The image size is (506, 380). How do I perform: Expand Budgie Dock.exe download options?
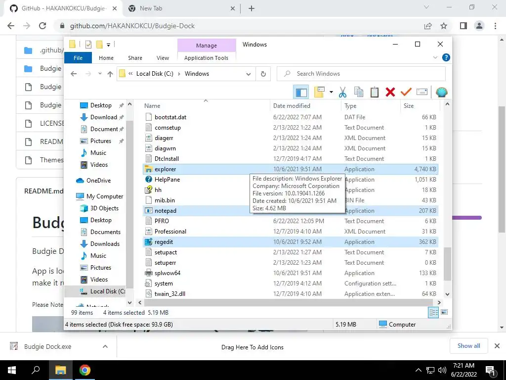tap(105, 346)
